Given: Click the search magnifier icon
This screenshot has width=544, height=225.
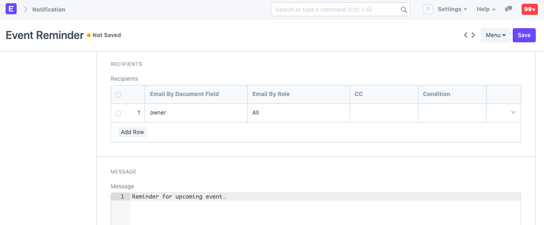Looking at the screenshot, I should tap(404, 10).
